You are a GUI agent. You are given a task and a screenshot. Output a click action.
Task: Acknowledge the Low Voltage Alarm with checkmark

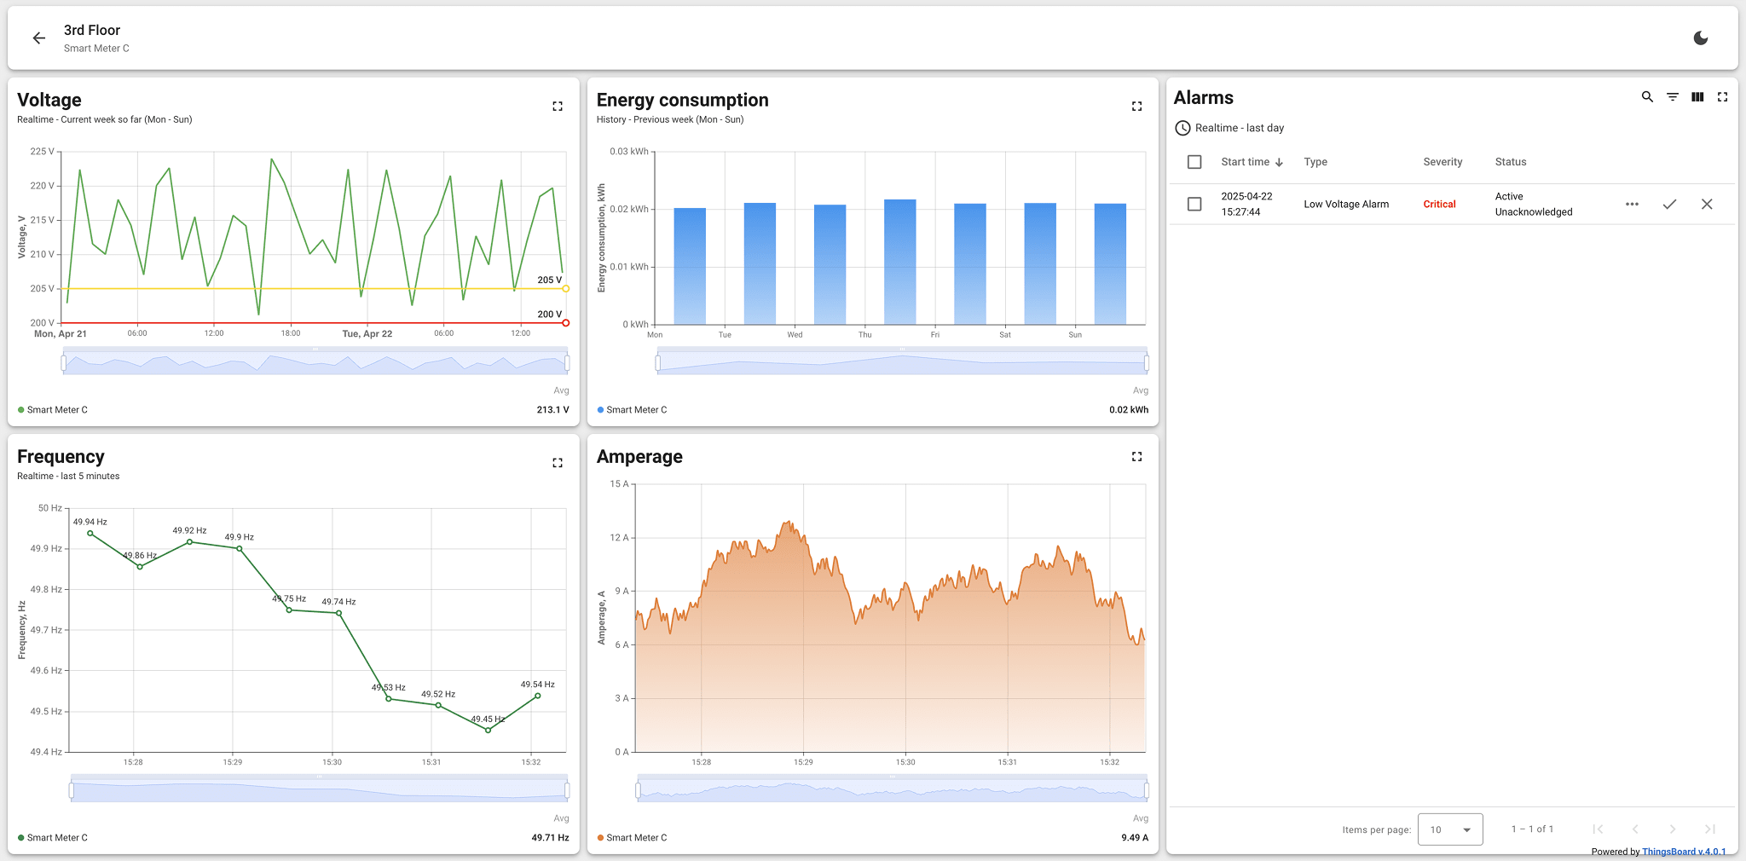(x=1669, y=205)
